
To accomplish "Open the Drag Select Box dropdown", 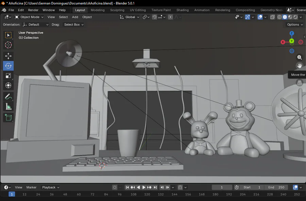I will point(73,25).
